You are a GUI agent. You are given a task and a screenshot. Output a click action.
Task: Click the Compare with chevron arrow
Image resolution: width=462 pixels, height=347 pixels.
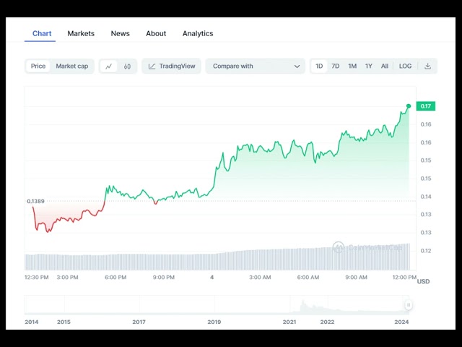click(x=297, y=67)
